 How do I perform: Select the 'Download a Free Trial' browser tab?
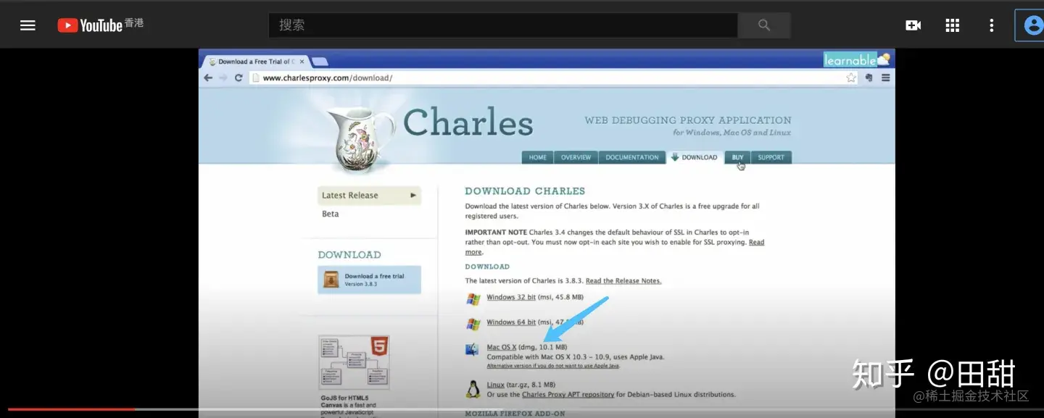255,62
